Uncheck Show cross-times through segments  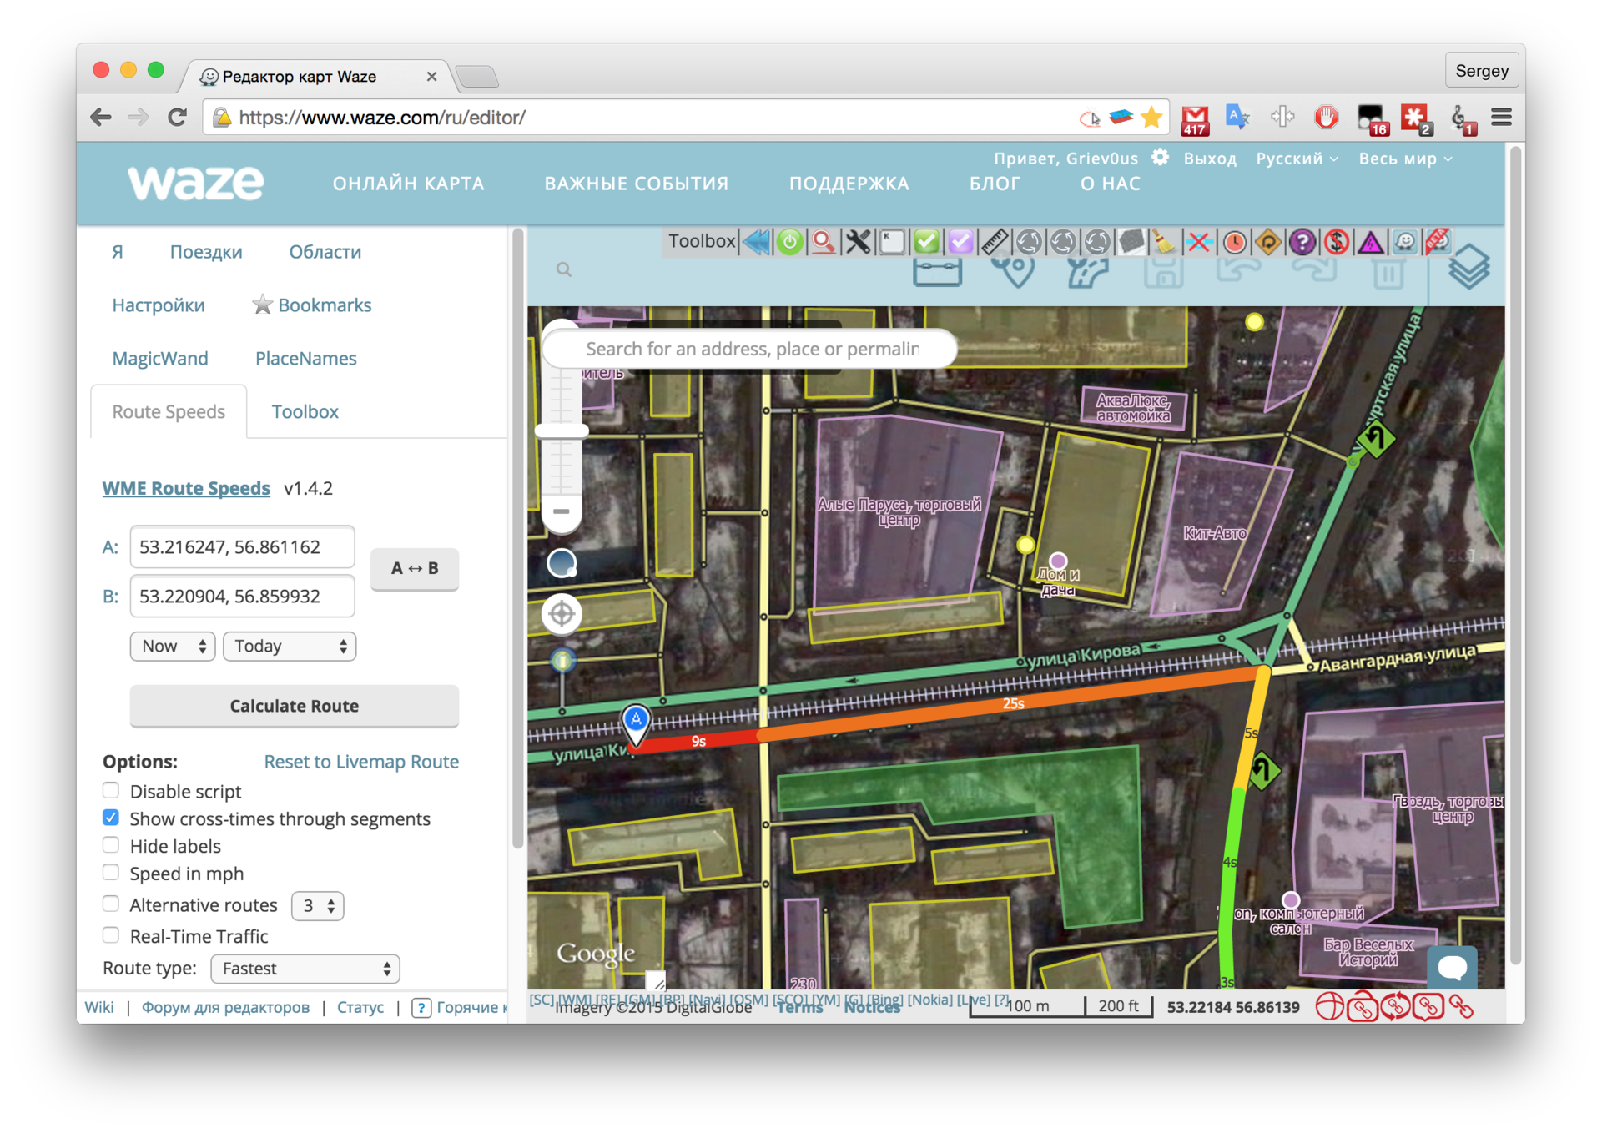click(111, 818)
